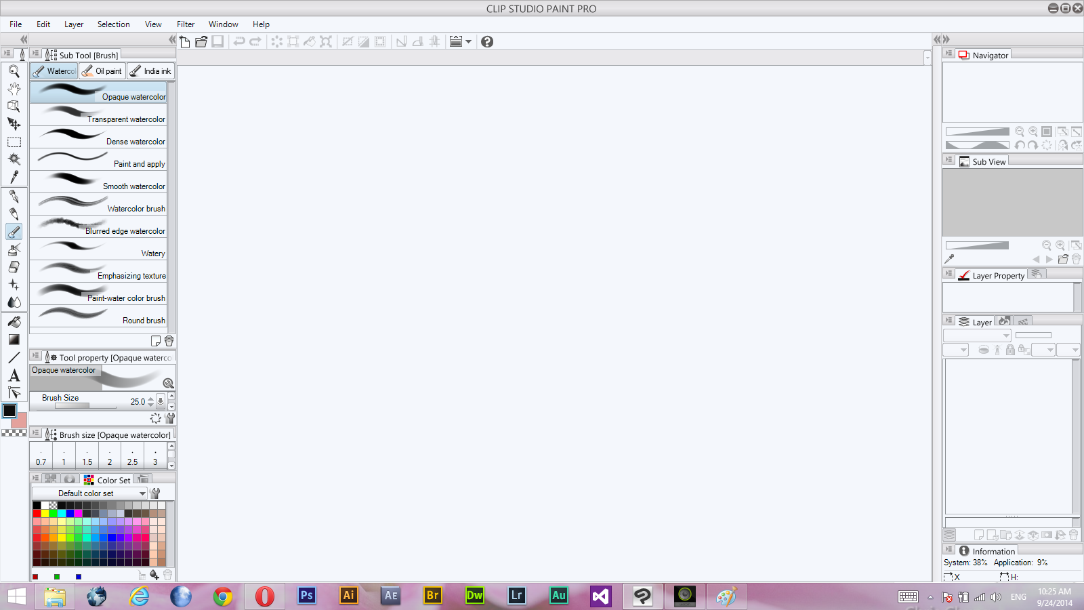1084x610 pixels.
Task: Open the Sub Tool palette menu
Action: [x=36, y=53]
